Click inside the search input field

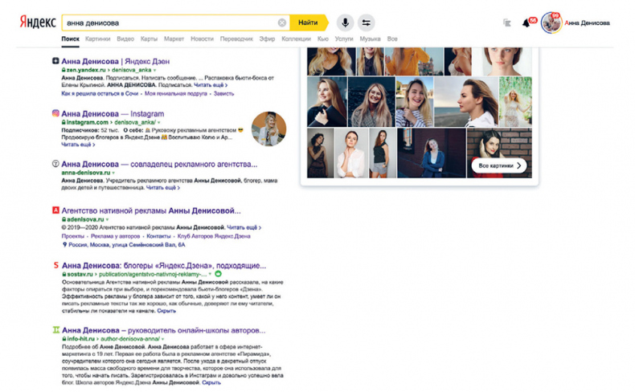[x=169, y=22]
